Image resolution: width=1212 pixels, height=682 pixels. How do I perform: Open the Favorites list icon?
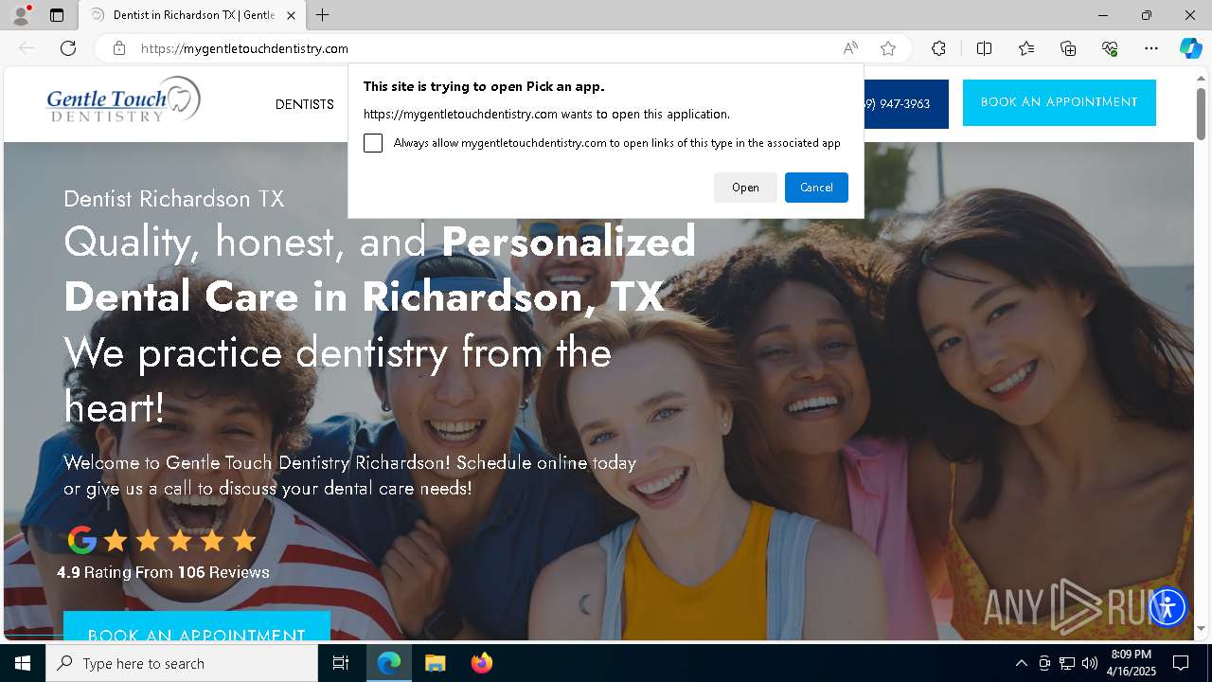pos(1026,48)
